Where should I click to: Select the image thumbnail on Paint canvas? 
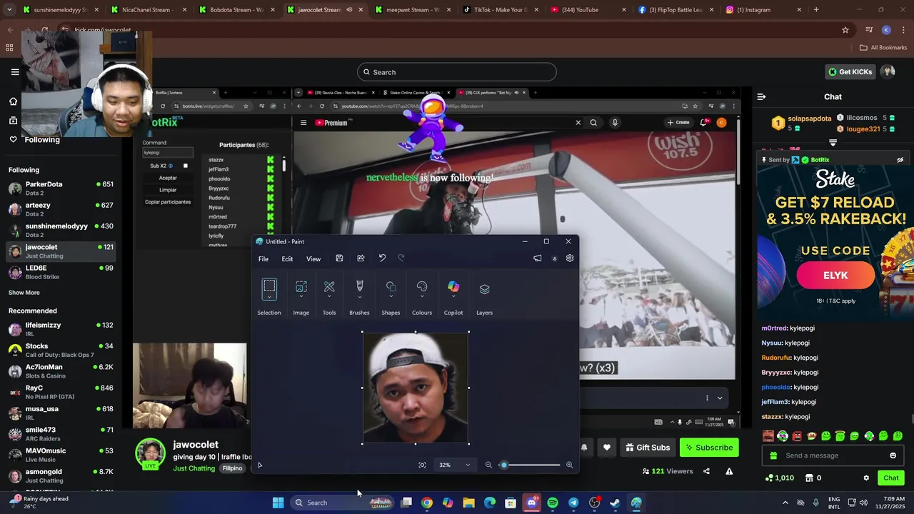(x=416, y=388)
